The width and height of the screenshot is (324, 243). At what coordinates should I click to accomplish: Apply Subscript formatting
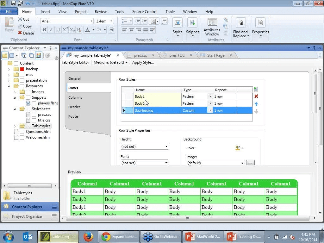click(x=72, y=30)
